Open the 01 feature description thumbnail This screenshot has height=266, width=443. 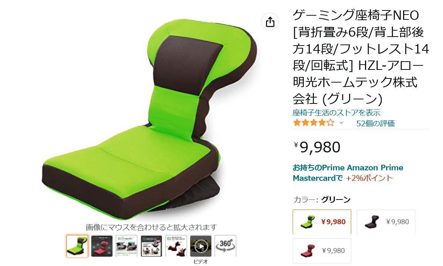click(126, 246)
